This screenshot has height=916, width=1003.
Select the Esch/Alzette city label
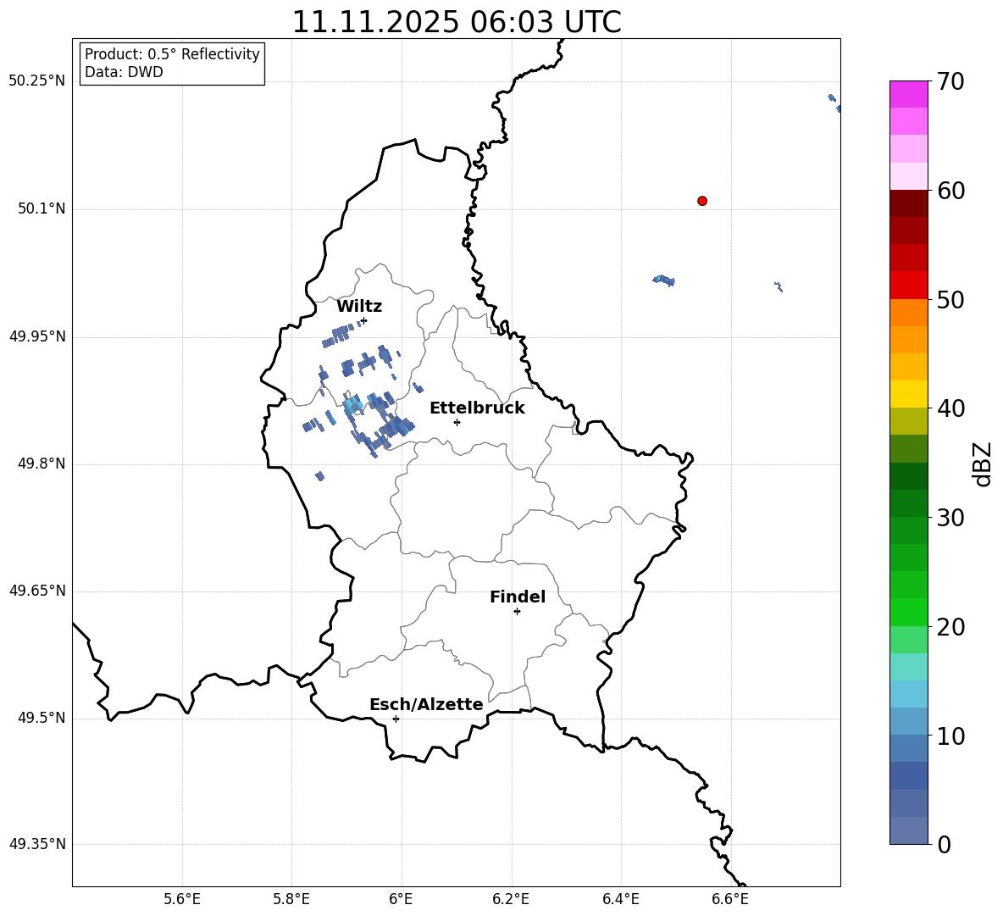click(426, 704)
